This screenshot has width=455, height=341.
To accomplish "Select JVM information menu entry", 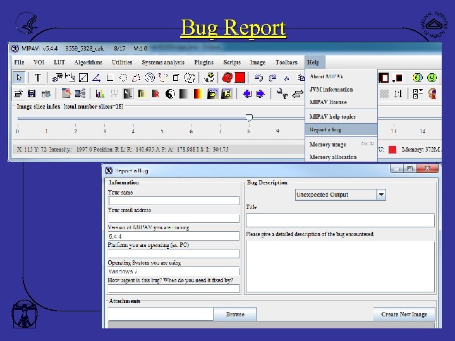I will (x=341, y=89).
